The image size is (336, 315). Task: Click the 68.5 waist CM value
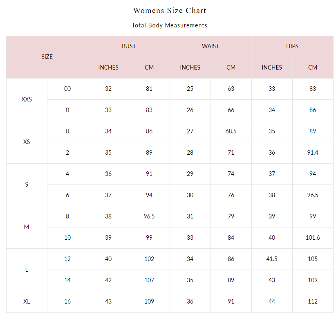(x=231, y=131)
